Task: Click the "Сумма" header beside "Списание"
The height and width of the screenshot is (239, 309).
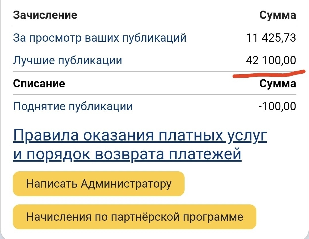Action: (x=277, y=83)
